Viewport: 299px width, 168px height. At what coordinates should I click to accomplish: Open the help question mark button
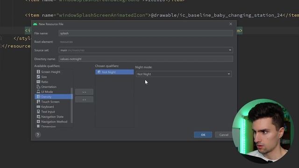point(38,135)
